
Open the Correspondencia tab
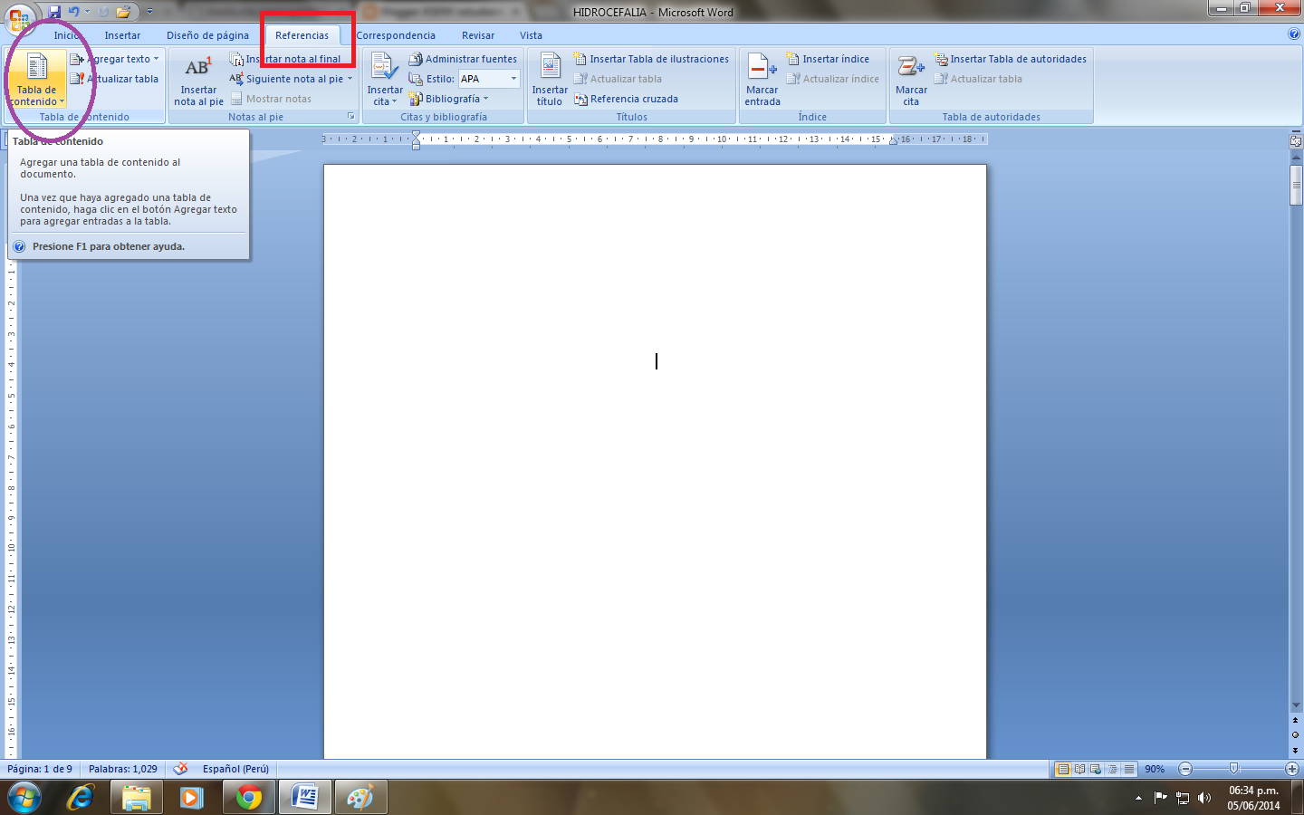[x=396, y=35]
